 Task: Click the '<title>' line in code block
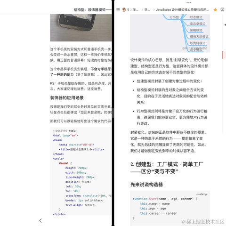point(81,149)
